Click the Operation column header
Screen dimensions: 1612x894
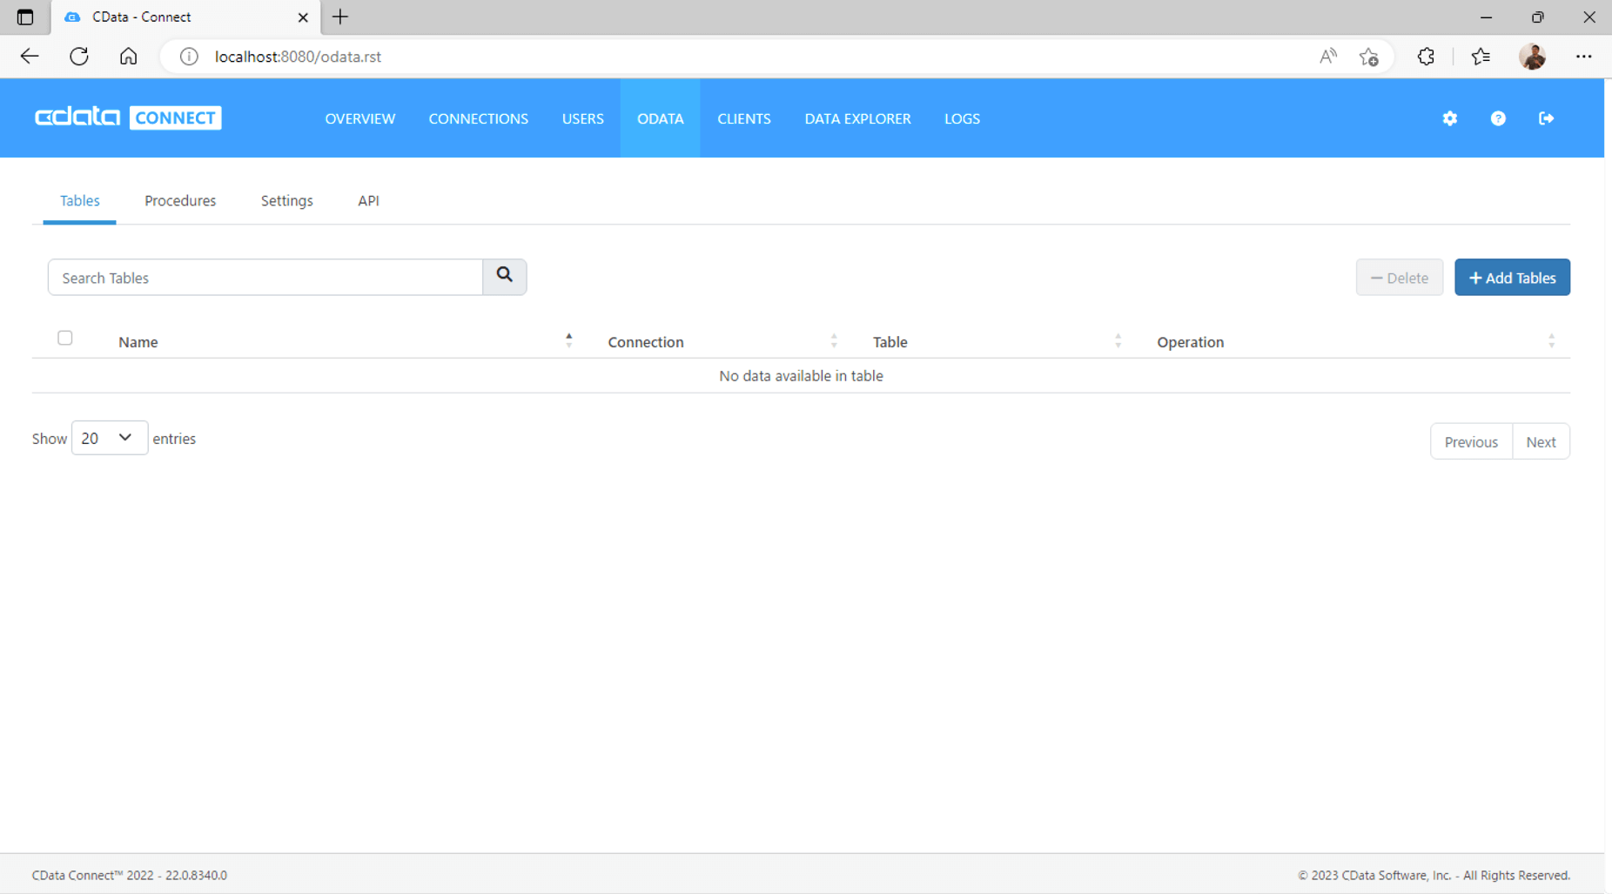click(1190, 342)
